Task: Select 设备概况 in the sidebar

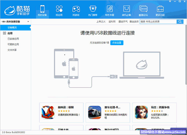Action: tap(15, 28)
